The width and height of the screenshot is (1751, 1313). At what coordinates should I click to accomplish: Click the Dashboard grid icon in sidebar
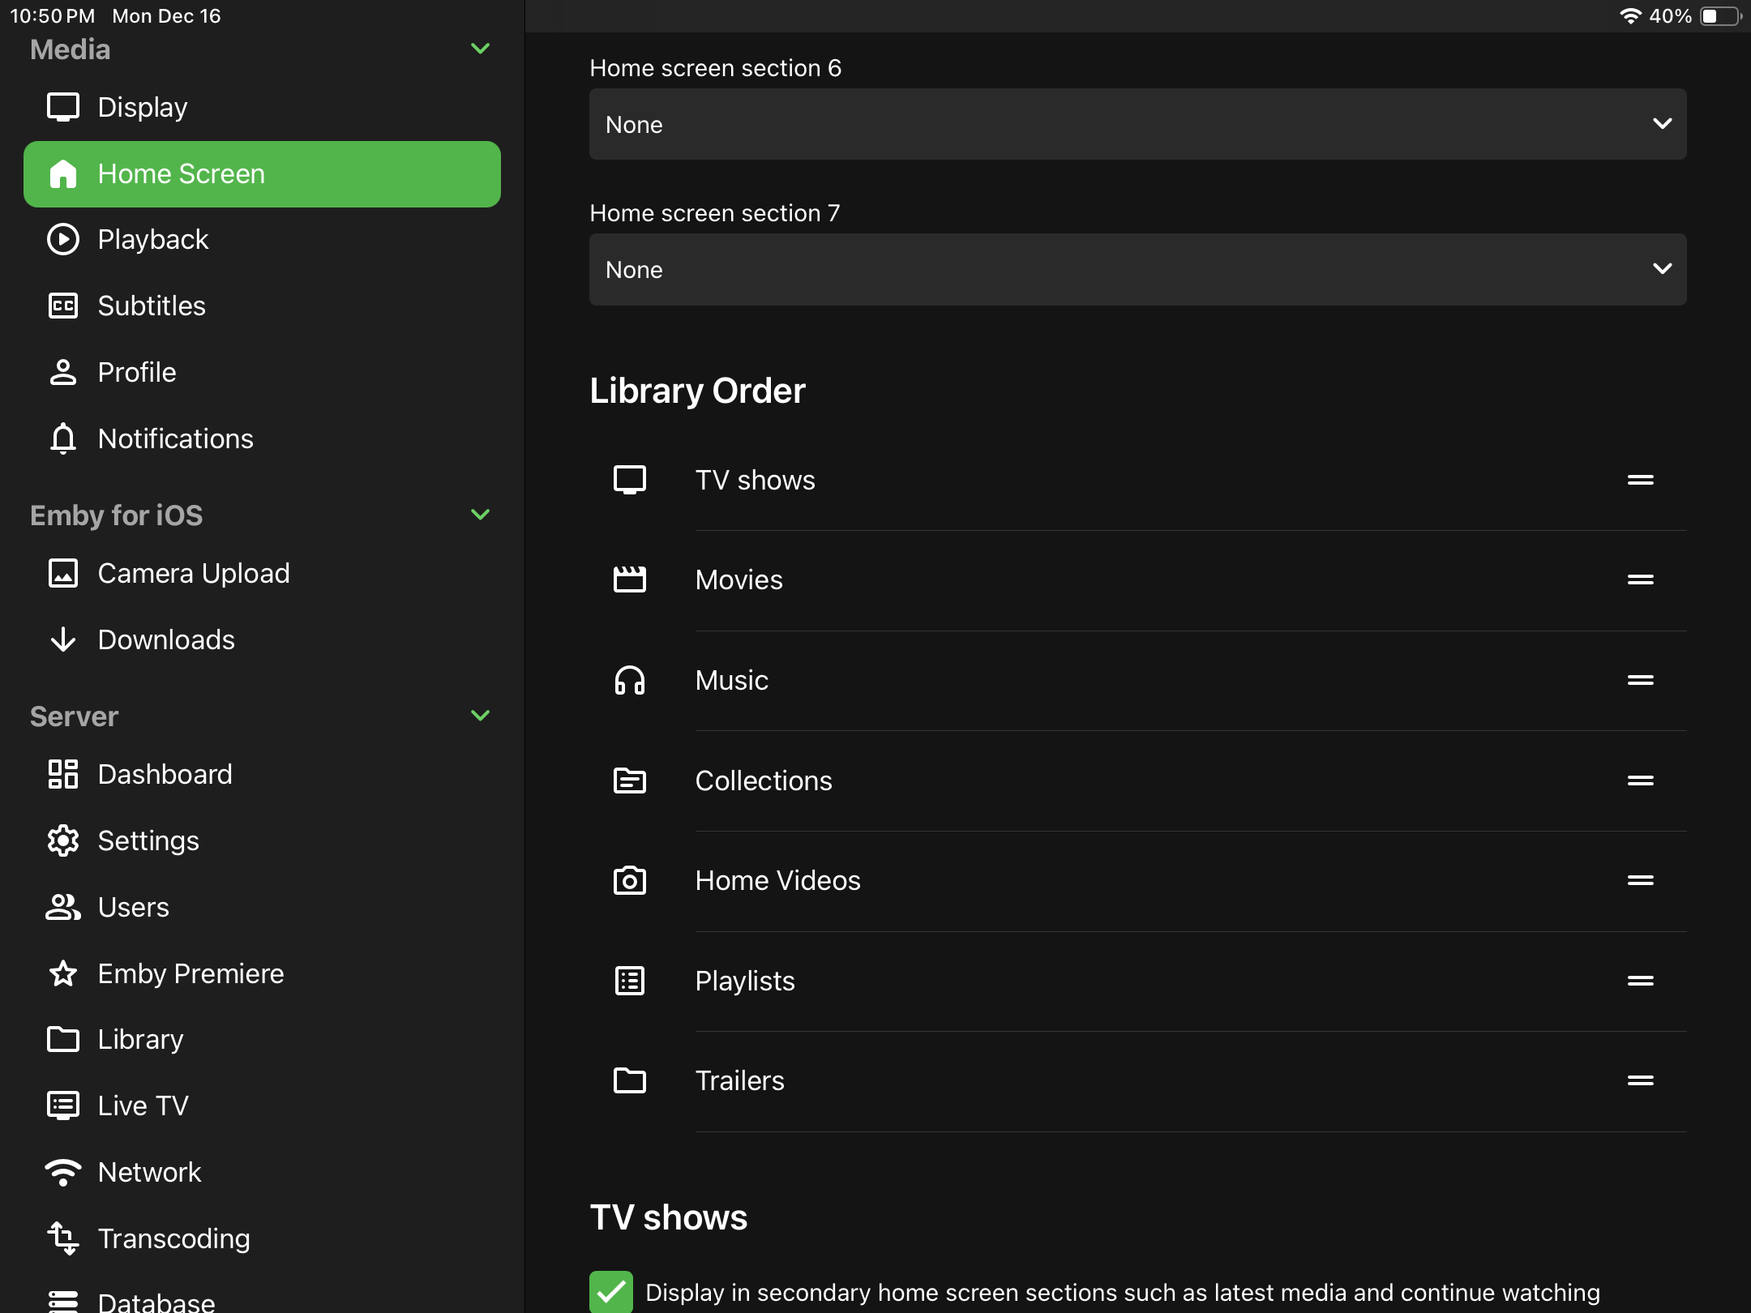coord(63,774)
